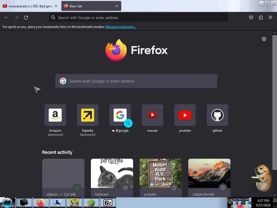Click the scroll down arrow of page scrollbar
The image size is (277, 208).
point(275,195)
